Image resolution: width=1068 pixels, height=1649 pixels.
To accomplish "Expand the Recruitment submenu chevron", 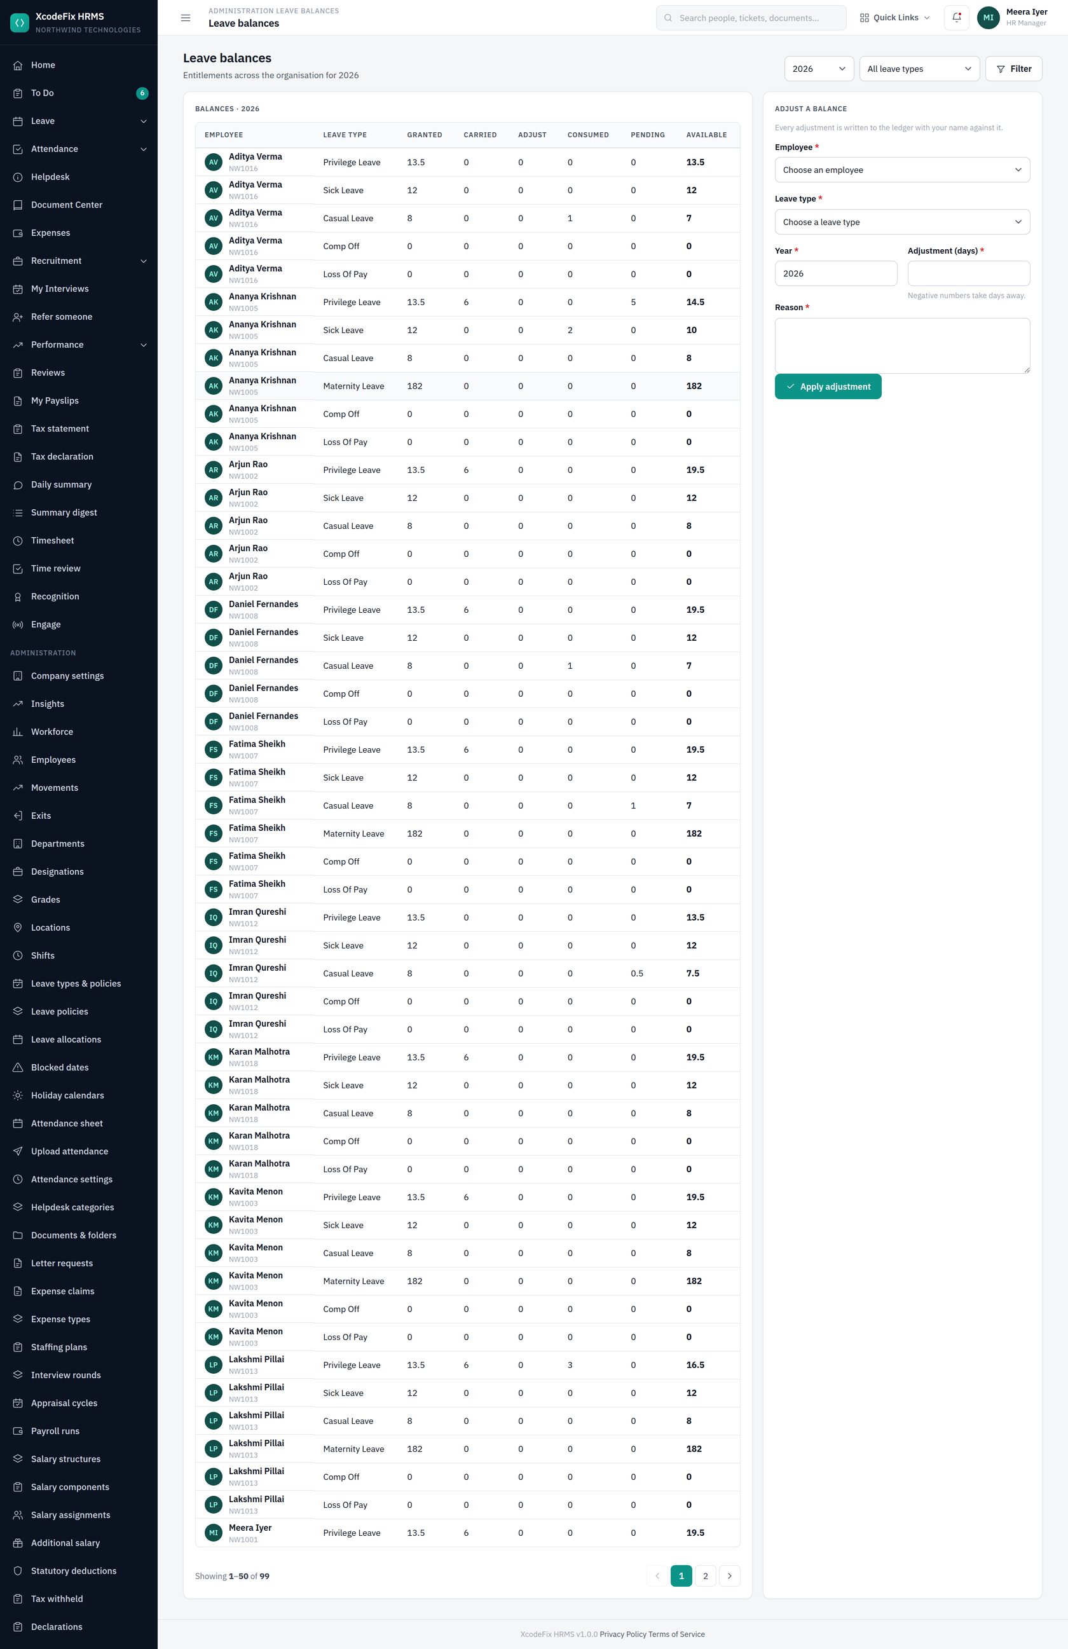I will (x=144, y=261).
